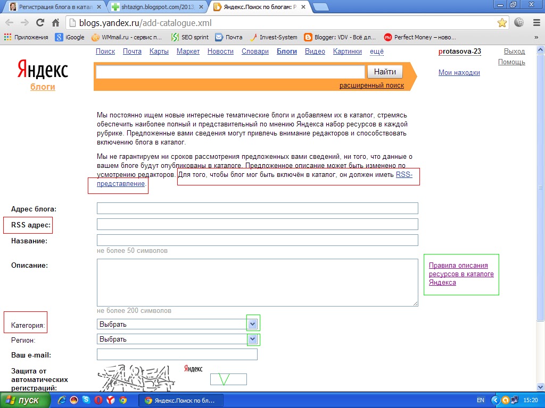Click the блоги link under the logo
545x408 pixels.
coord(43,87)
